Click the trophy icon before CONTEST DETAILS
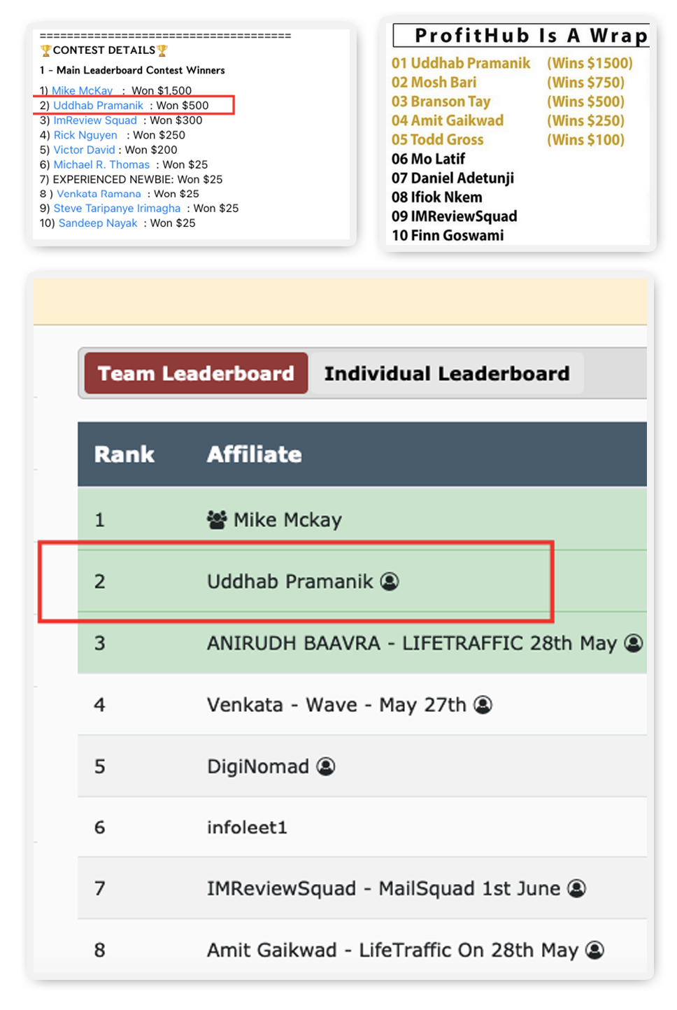The width and height of the screenshot is (677, 1010). point(45,50)
